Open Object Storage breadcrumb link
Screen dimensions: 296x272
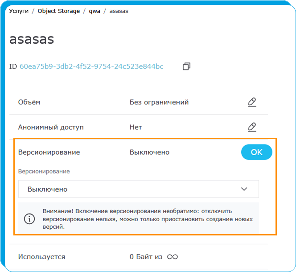click(x=58, y=11)
